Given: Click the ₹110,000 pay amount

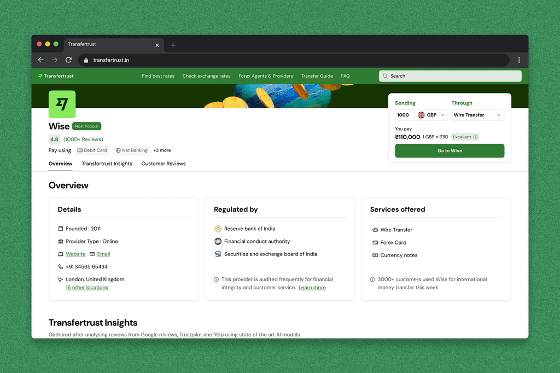Looking at the screenshot, I should point(407,137).
